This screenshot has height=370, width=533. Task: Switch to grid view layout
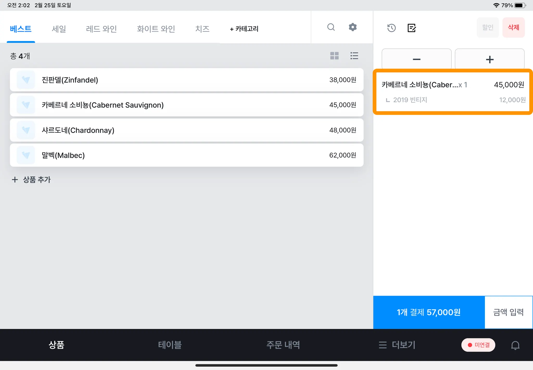tap(334, 56)
